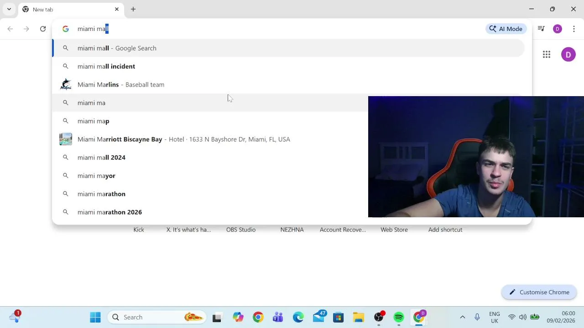Click the Customise Chrome button
The height and width of the screenshot is (328, 584).
539,292
